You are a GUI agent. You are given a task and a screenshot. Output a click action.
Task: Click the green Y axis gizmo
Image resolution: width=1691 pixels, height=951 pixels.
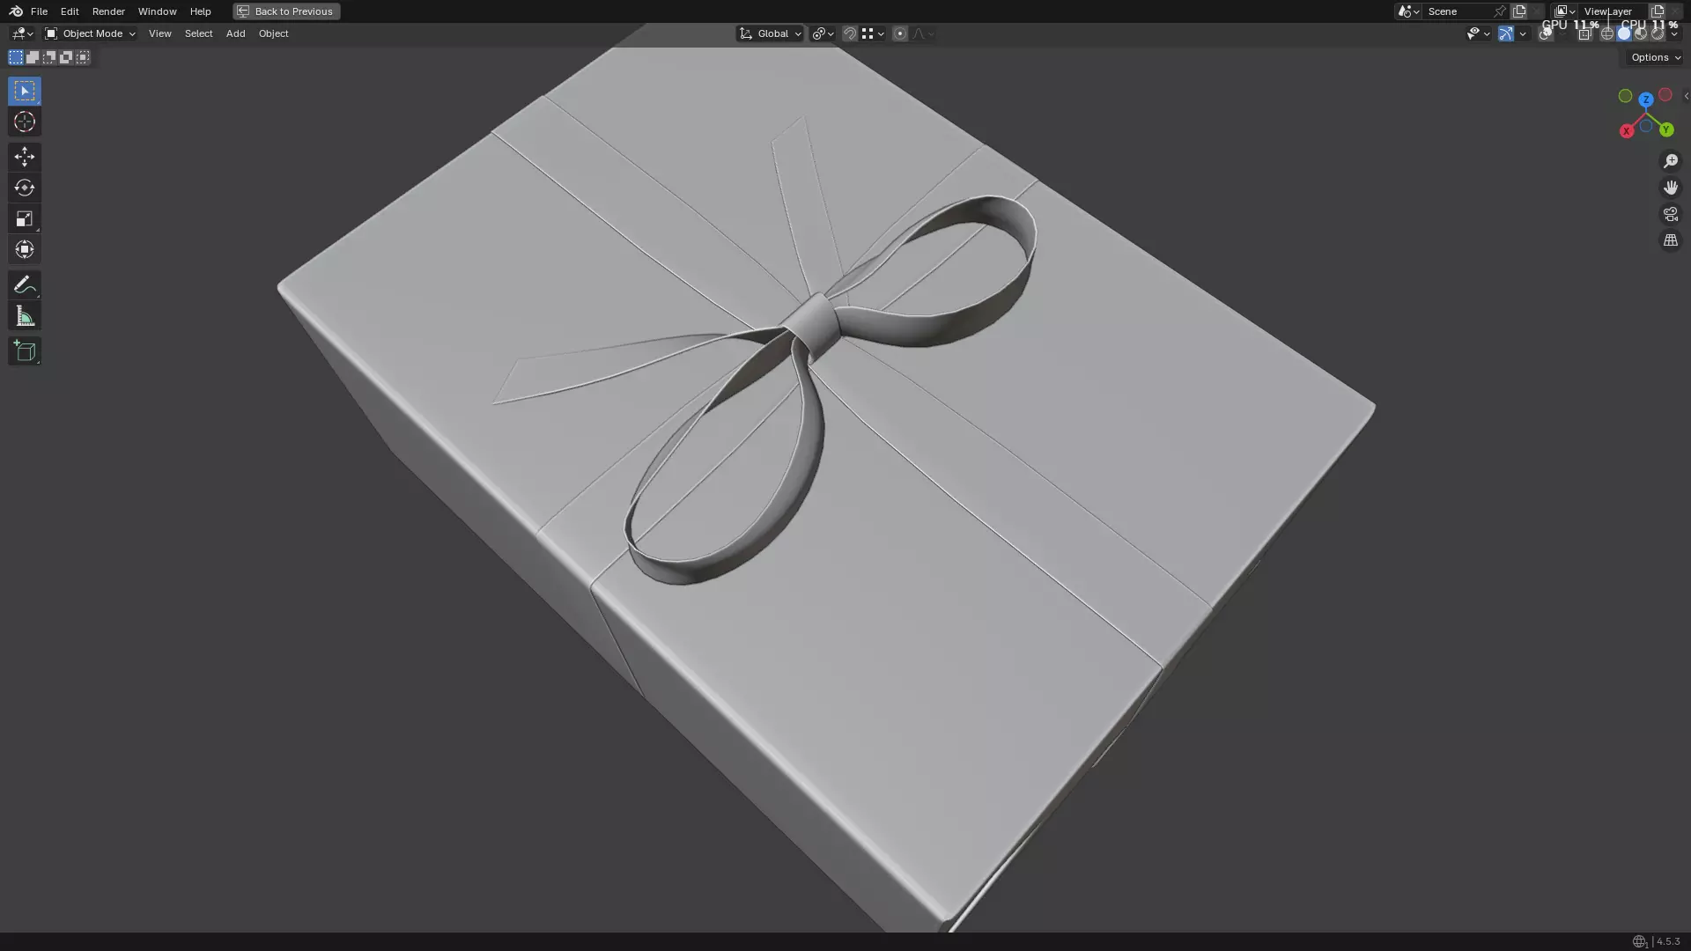[1665, 130]
